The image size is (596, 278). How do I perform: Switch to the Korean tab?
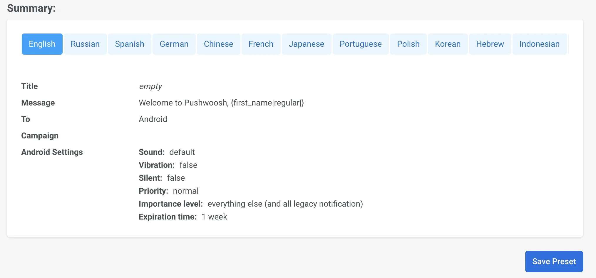click(448, 44)
